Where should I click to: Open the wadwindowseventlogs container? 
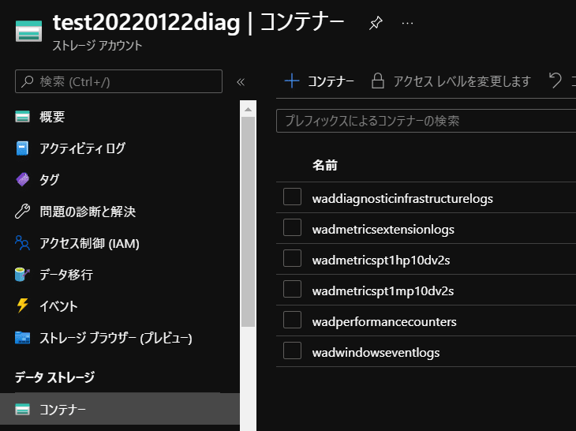[x=376, y=353]
